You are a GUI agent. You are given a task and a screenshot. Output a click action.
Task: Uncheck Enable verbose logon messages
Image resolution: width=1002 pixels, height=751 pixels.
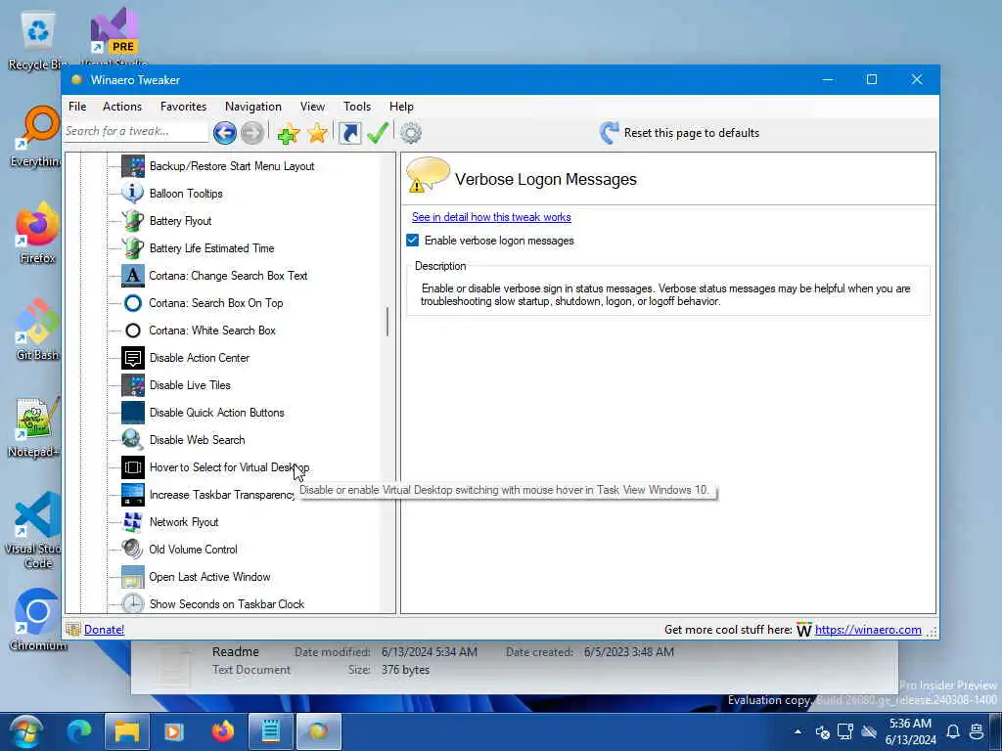click(x=413, y=241)
